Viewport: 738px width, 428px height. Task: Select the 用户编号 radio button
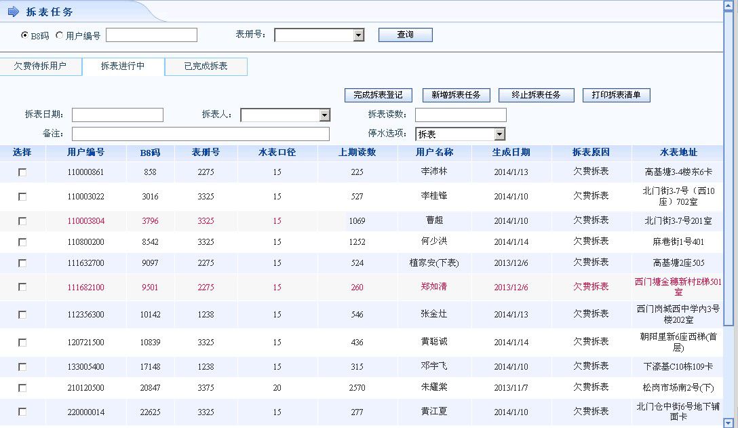59,35
